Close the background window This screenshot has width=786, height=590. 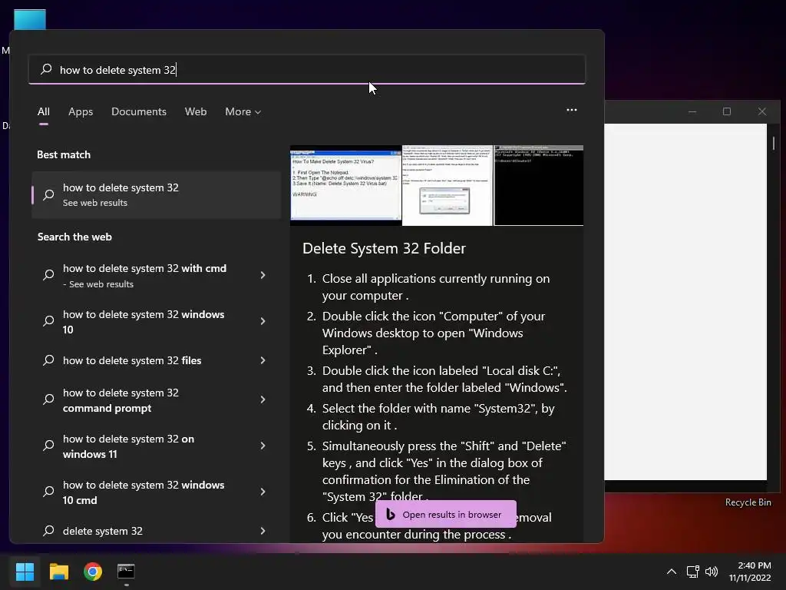(762, 111)
